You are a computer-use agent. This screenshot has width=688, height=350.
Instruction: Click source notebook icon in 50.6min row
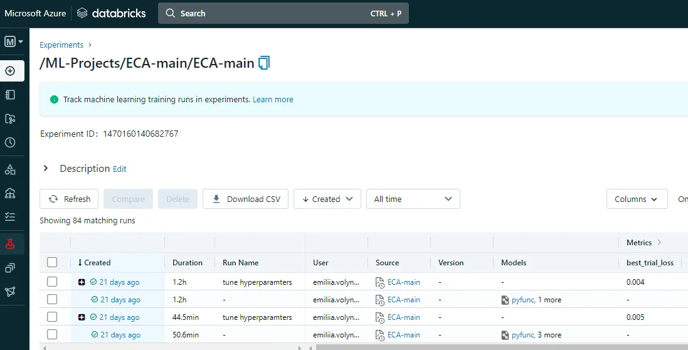(379, 335)
